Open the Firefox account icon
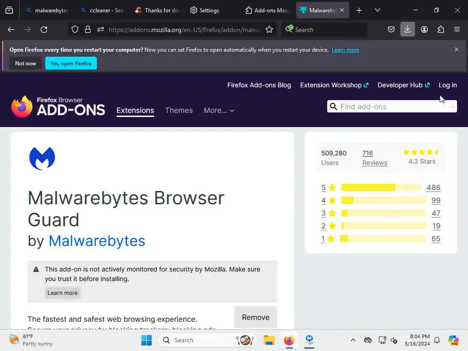This screenshot has width=468, height=351. coord(424,30)
